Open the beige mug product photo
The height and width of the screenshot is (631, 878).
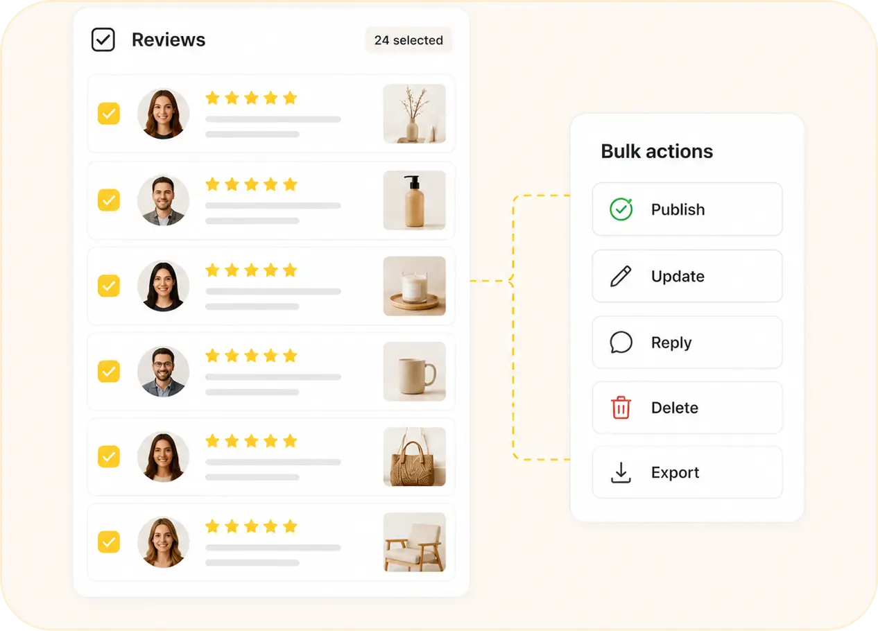click(x=415, y=371)
